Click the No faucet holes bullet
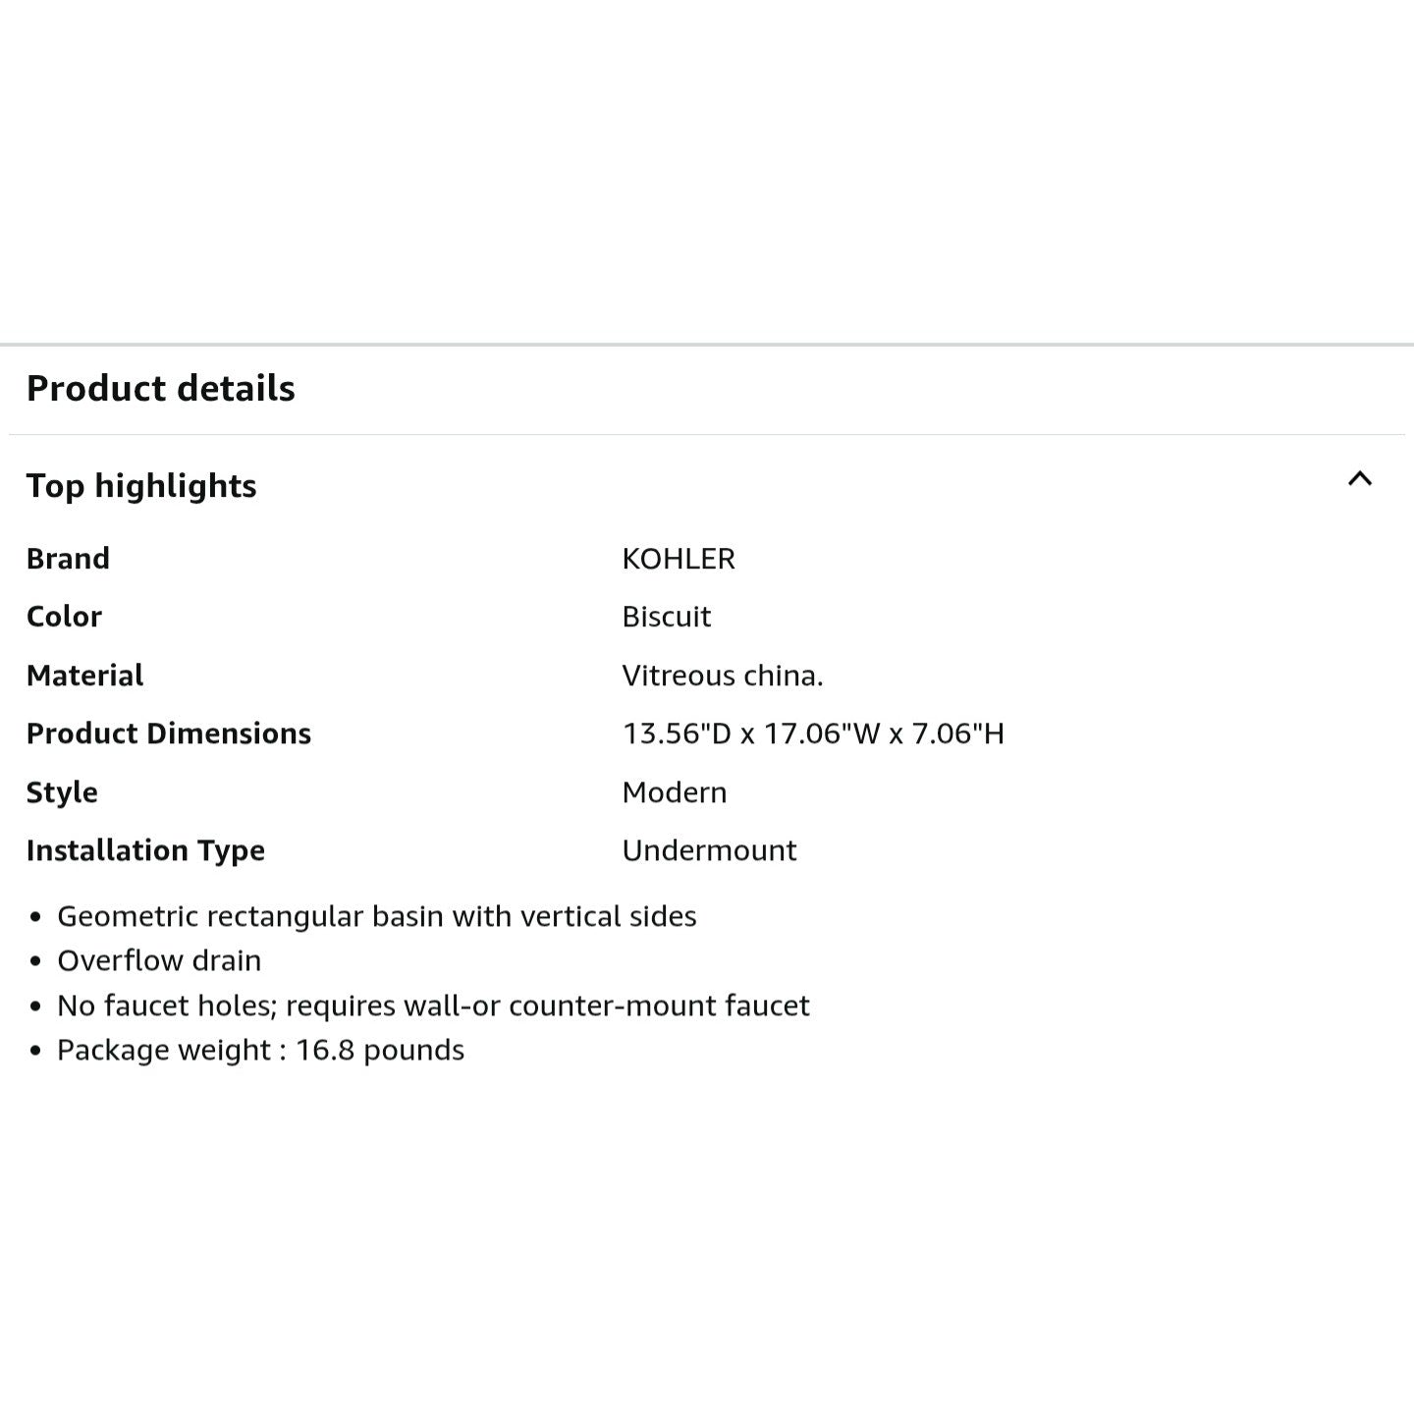1414x1414 pixels. point(433,1006)
